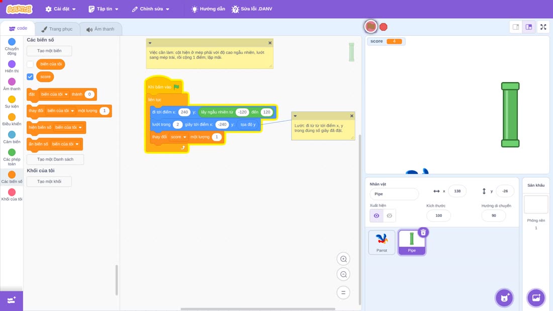Screen dimensions: 553x311
Task: Click the 'Tạo một Danh sách' button
Action: 55,159
